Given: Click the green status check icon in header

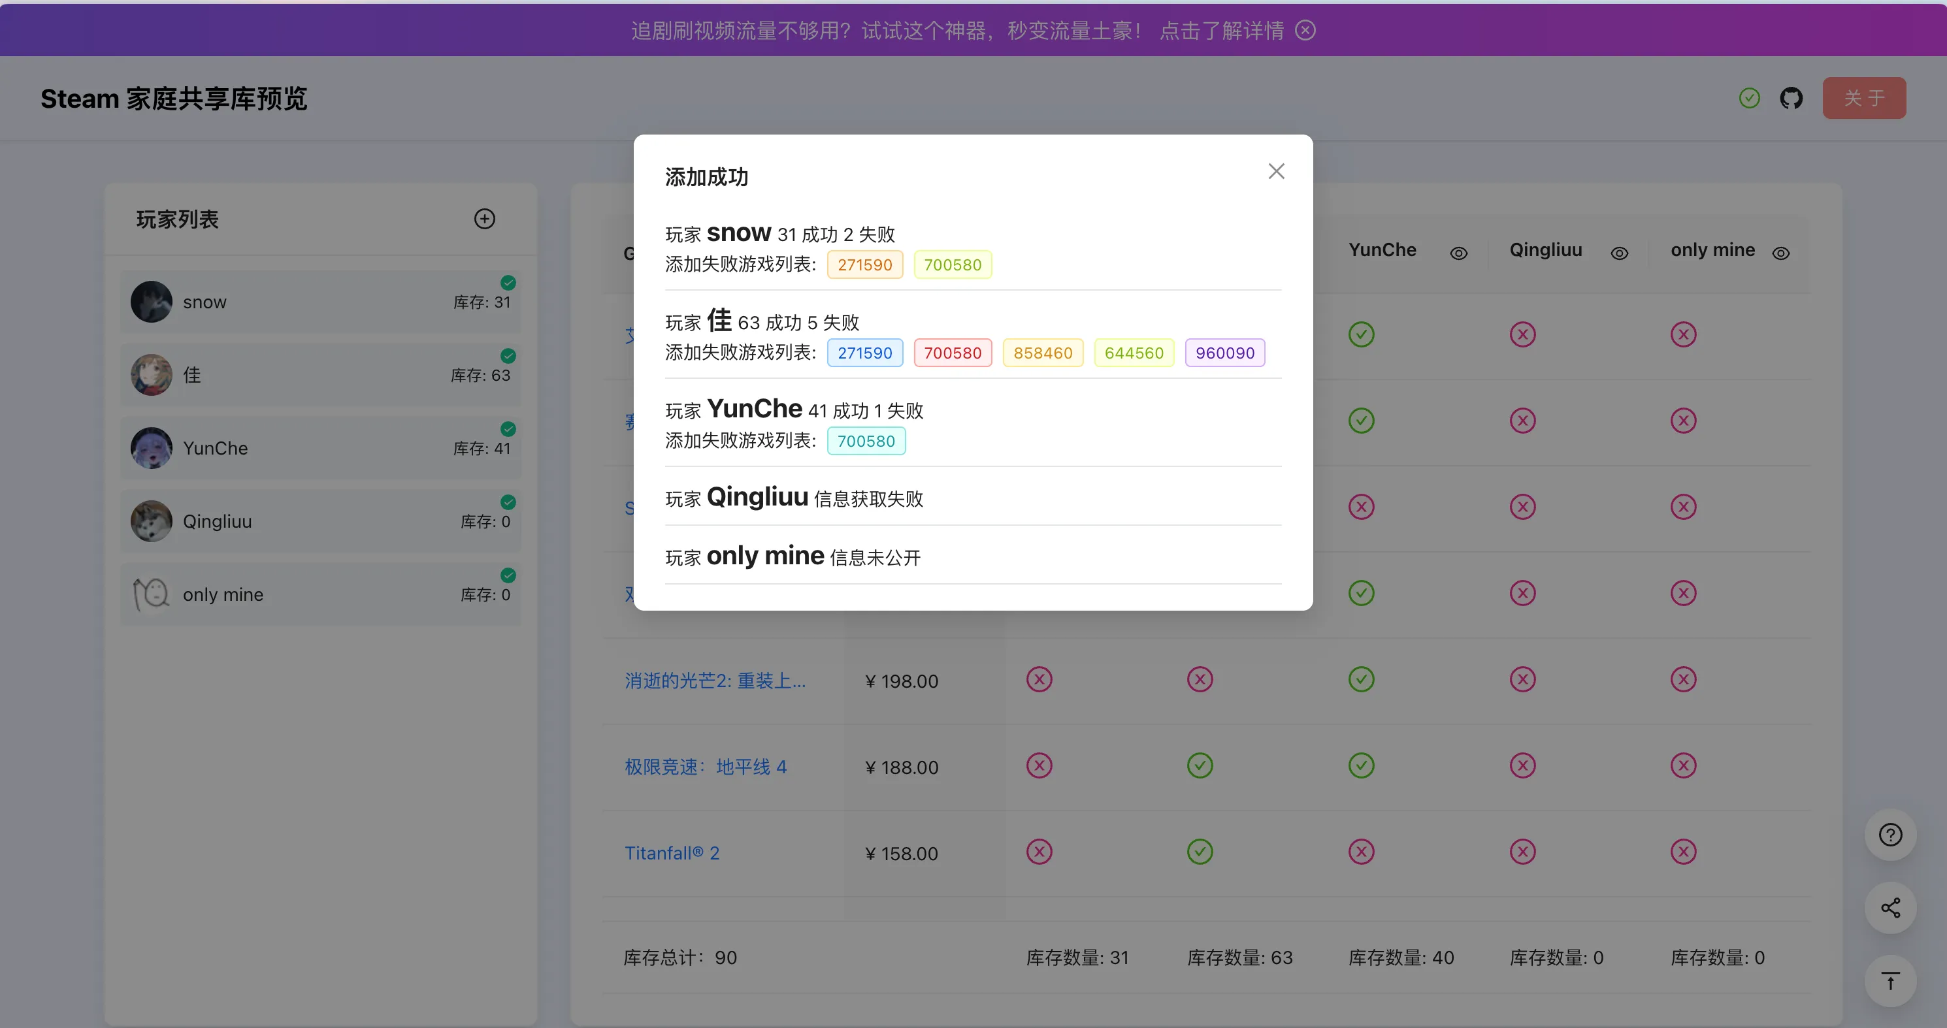Looking at the screenshot, I should coord(1749,98).
